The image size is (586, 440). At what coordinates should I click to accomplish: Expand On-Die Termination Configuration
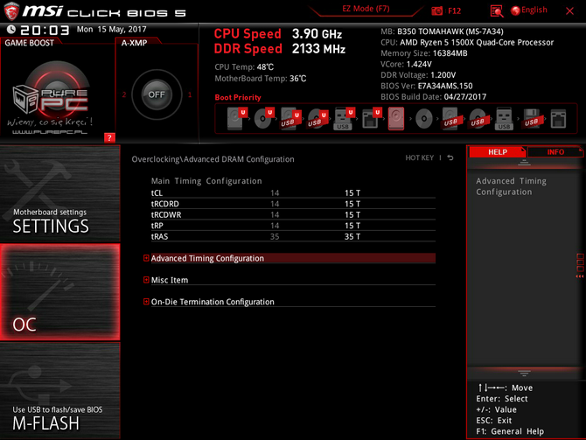click(290, 302)
